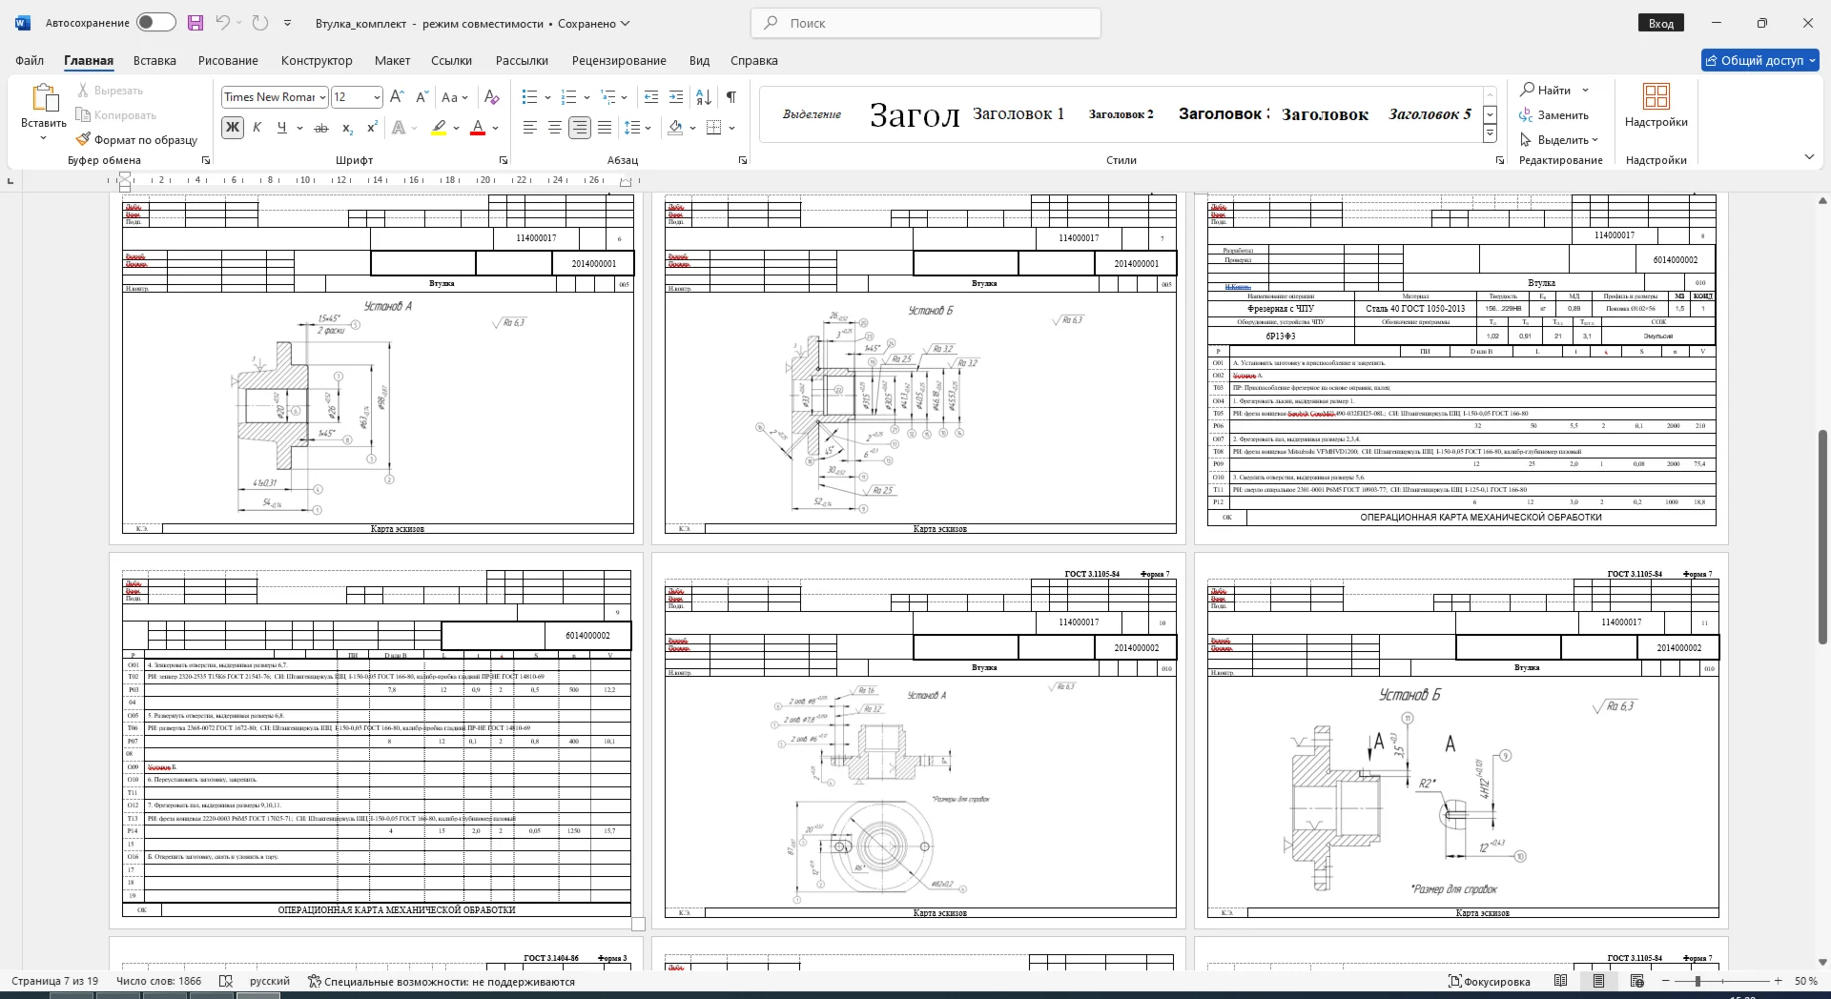Apply red font color (A)
Viewport: 1831px width, 999px height.
(x=478, y=128)
